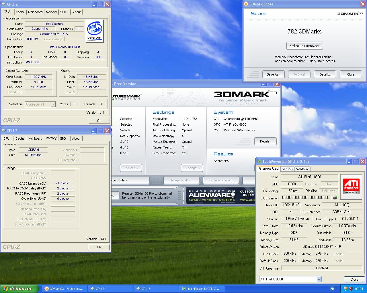This screenshot has width=367, height=293.
Task: Click the Specification field Intel Celeron 1000MHz
Action: pos(65,47)
